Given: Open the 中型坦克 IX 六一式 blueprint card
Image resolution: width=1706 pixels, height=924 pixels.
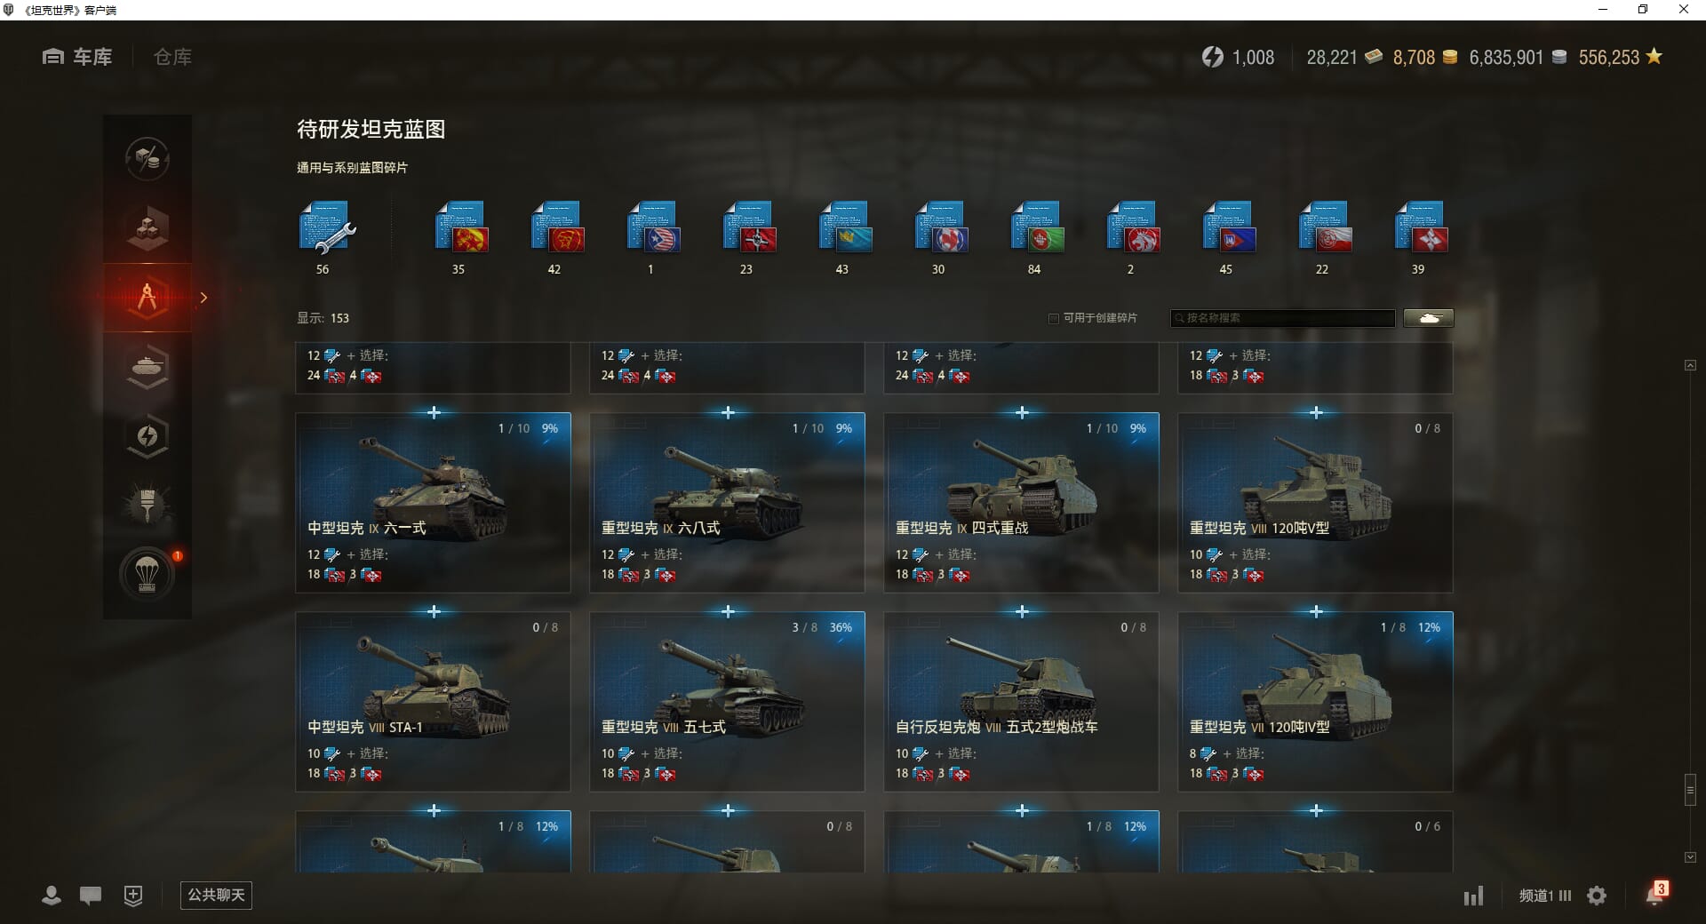Looking at the screenshot, I should 433,502.
